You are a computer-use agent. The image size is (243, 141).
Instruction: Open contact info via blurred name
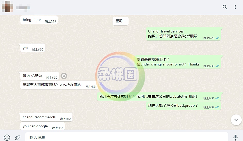(x=23, y=7)
